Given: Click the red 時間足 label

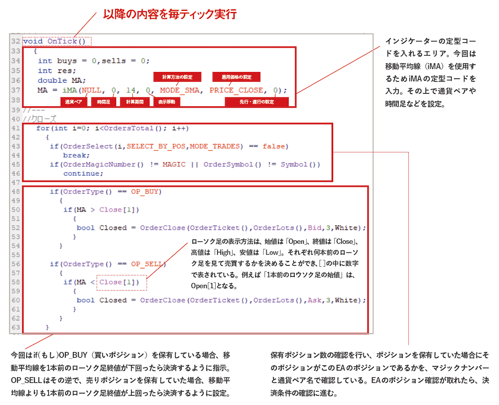Looking at the screenshot, I should 104,102.
